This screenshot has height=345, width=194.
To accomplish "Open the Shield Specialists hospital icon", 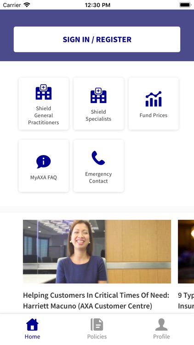I will (x=98, y=95).
